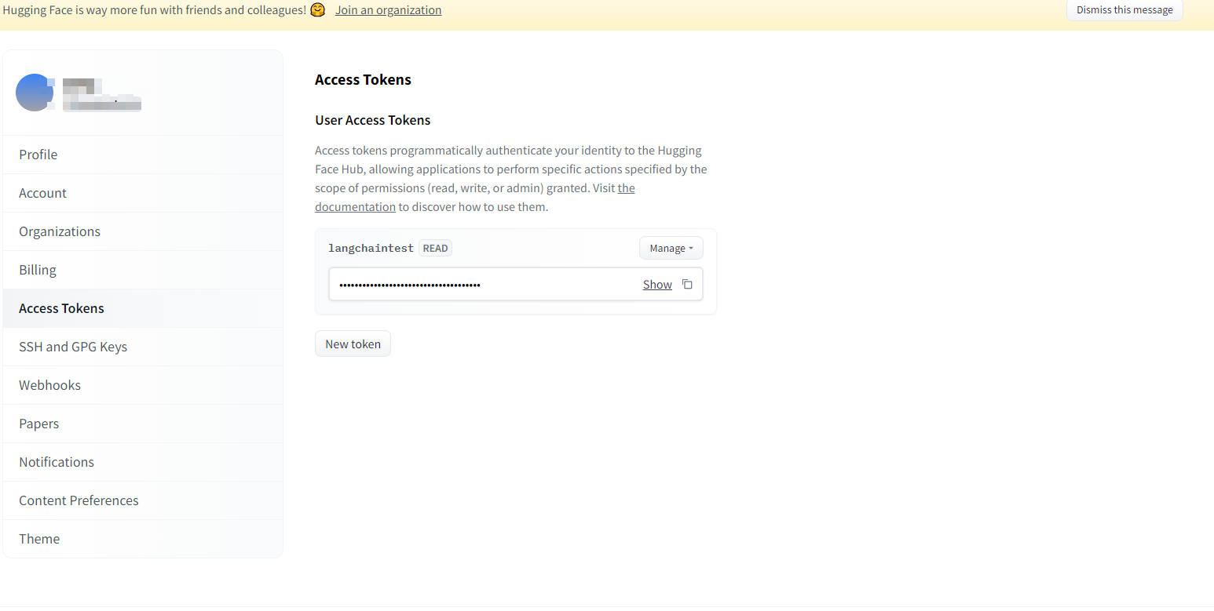Click the langchaintest token name
This screenshot has width=1214, height=611.
click(x=371, y=248)
